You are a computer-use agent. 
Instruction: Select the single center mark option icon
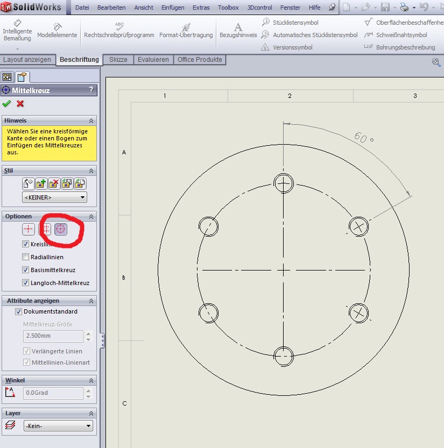pos(29,229)
